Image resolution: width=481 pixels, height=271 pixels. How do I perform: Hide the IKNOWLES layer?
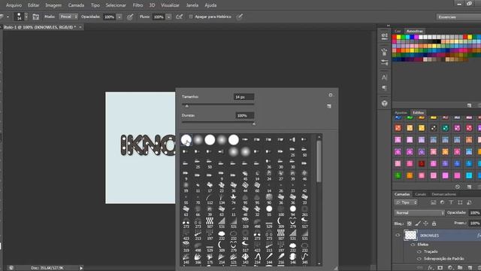[x=398, y=236]
